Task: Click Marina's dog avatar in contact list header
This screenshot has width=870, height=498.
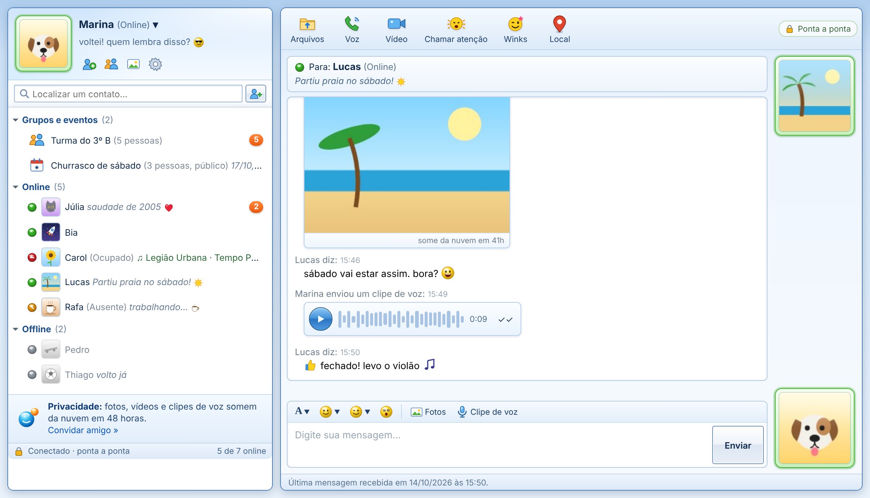Action: [x=43, y=43]
